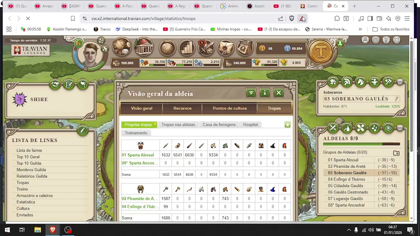The height and width of the screenshot is (236, 420).
Task: Open Membros Guilda link
Action: pos(31,170)
